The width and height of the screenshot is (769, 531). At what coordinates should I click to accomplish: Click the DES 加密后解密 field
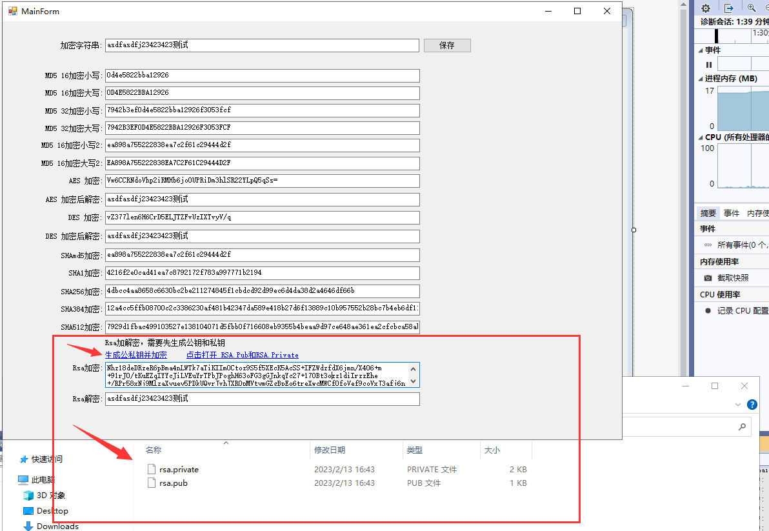point(263,236)
